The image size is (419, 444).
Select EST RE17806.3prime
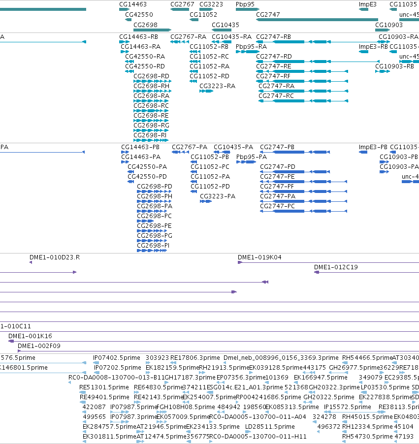coord(195,358)
